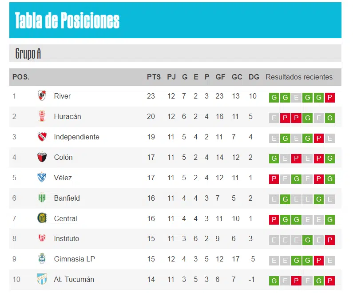
Task: Click the Gimnasia LP team crest
Action: tap(42, 258)
